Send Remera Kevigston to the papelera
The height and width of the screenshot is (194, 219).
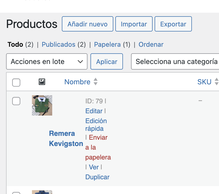[x=98, y=148]
